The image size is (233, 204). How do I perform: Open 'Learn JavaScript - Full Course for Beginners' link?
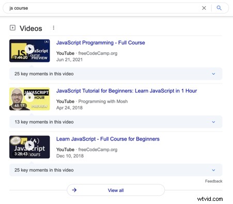tap(108, 139)
